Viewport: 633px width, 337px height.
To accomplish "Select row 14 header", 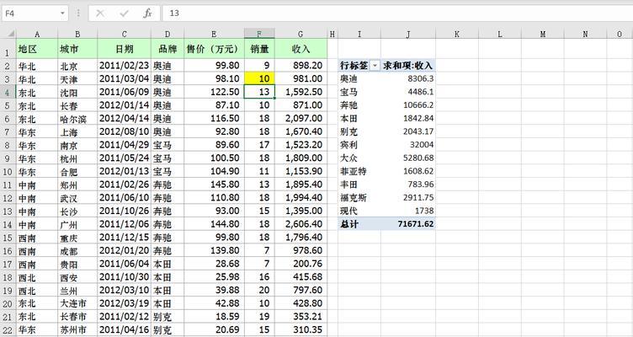I will click(8, 224).
